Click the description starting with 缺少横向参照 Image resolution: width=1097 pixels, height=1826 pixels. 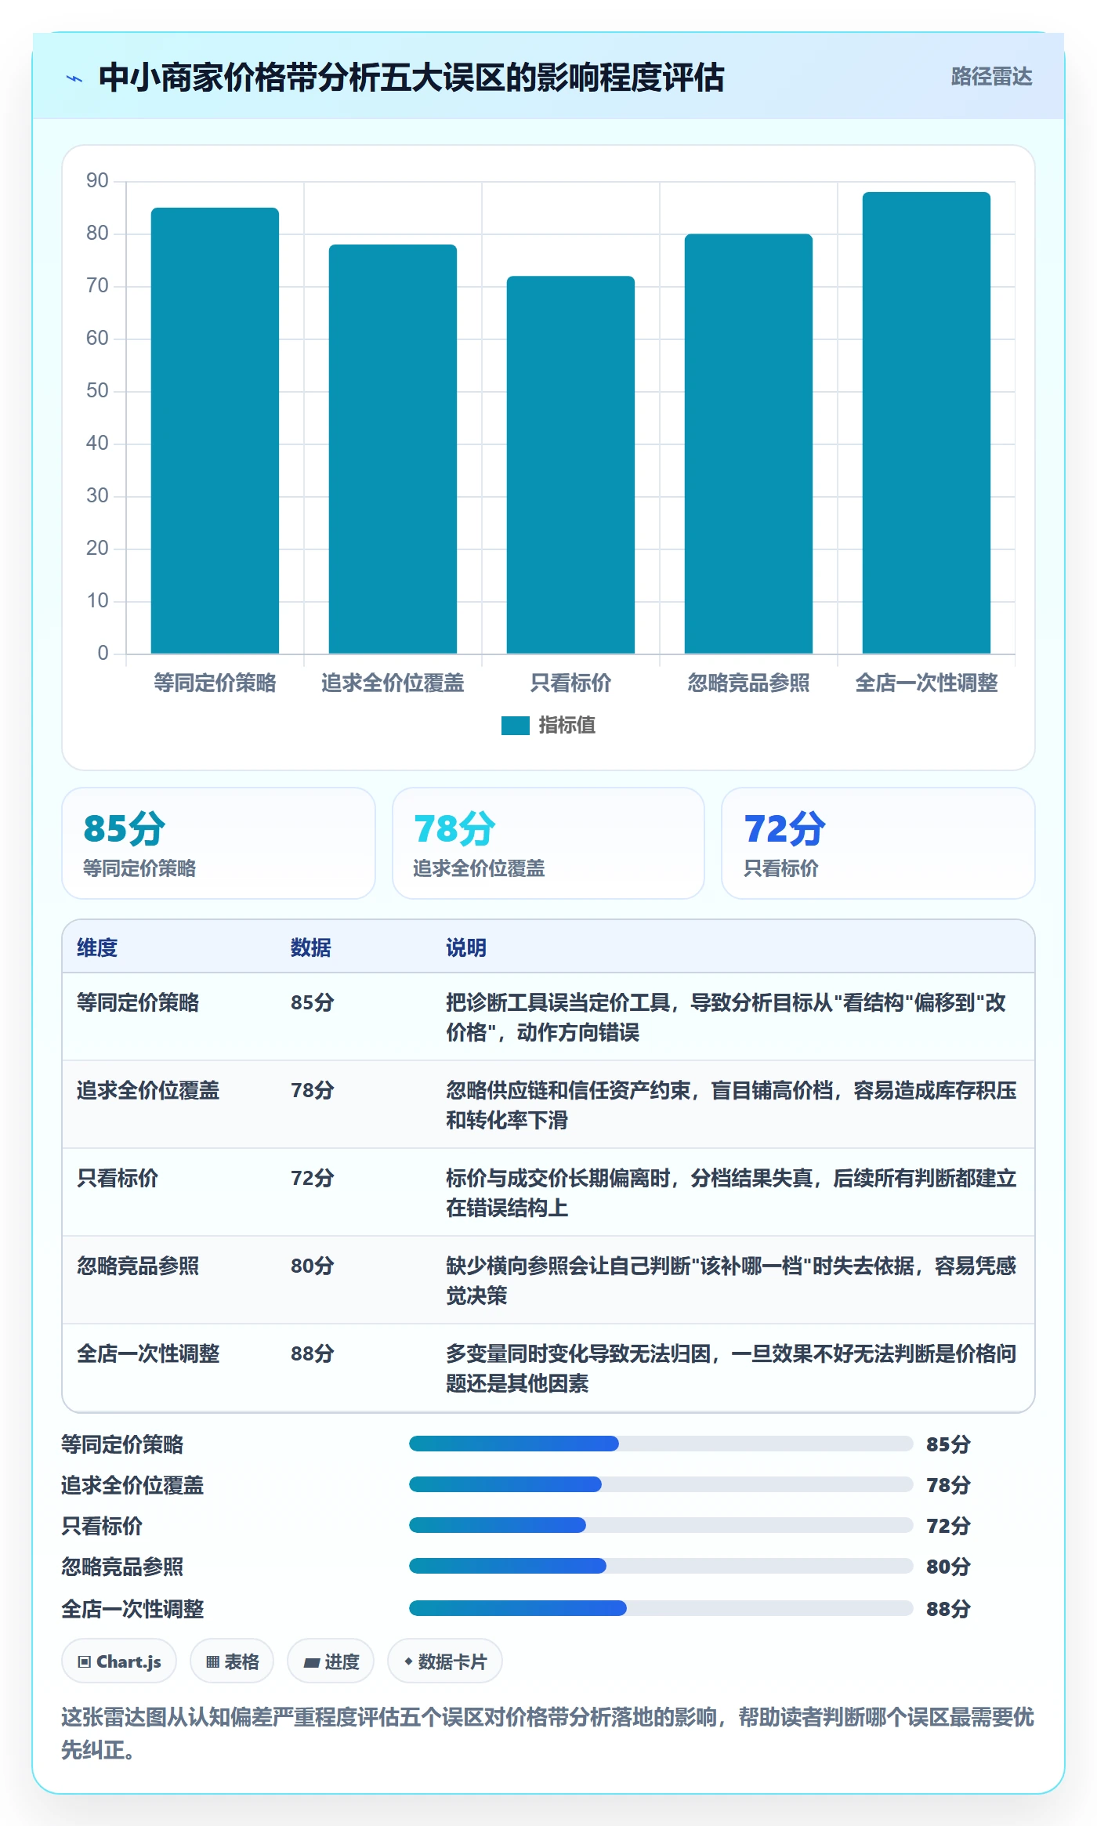pos(731,1281)
